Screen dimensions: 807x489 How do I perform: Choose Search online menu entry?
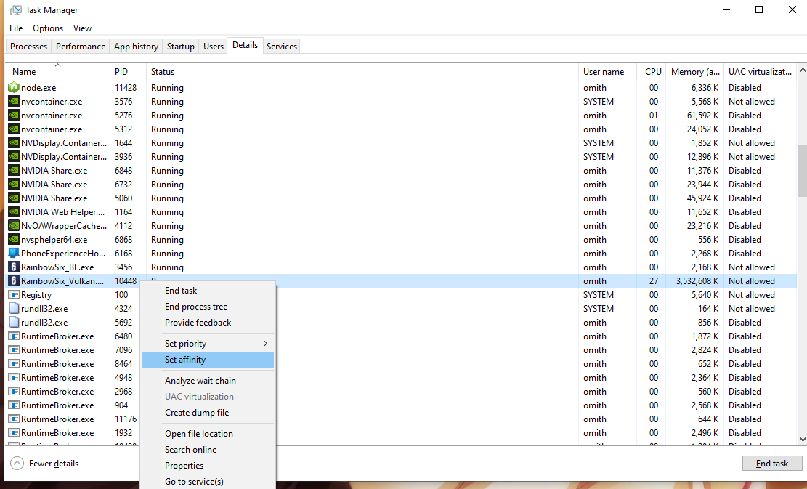[208, 449]
